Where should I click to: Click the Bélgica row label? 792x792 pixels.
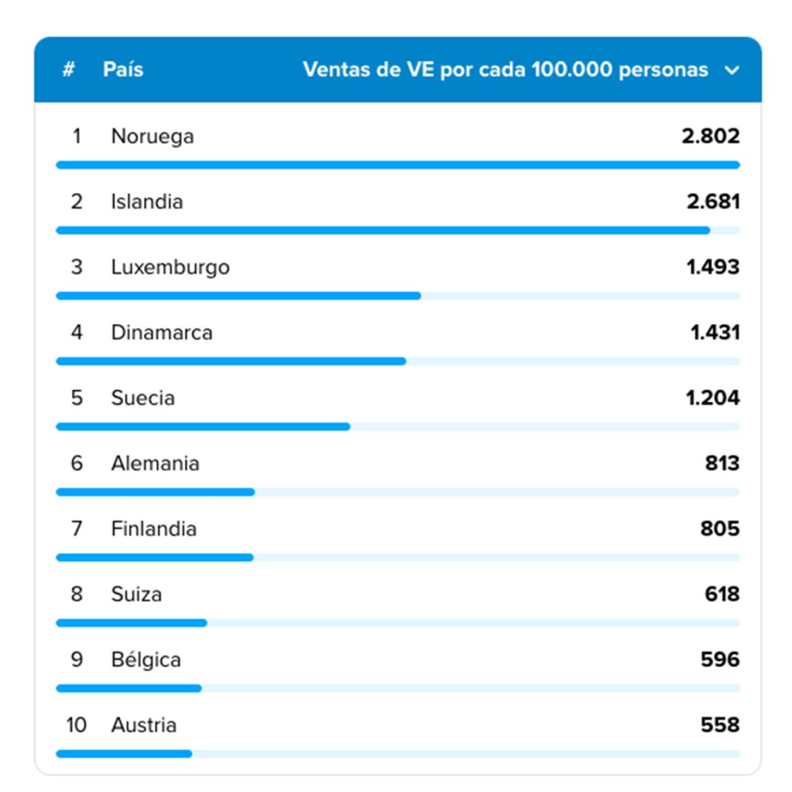(x=145, y=659)
